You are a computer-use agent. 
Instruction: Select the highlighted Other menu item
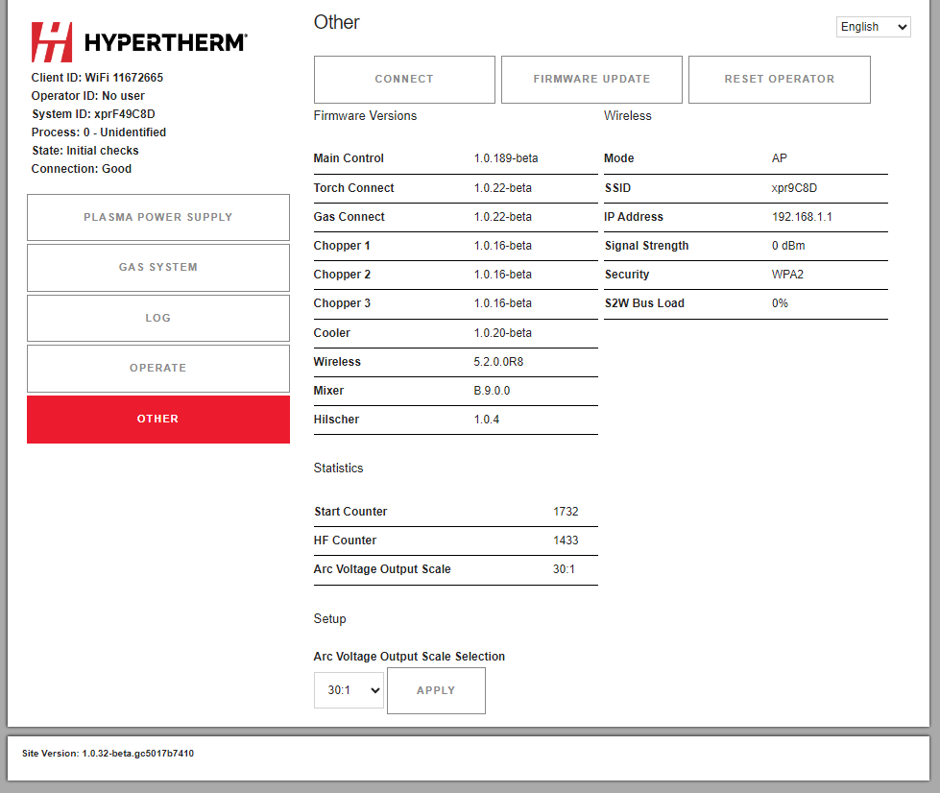pos(158,420)
